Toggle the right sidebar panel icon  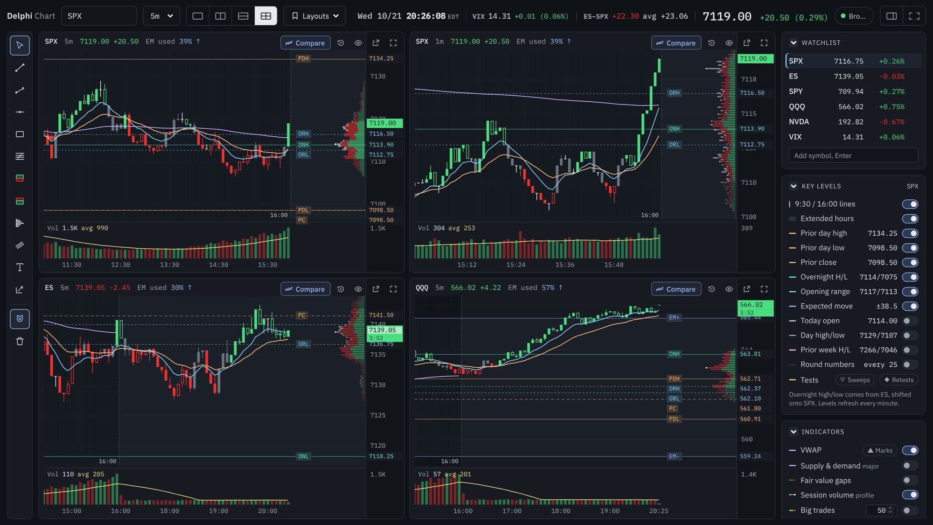[891, 16]
